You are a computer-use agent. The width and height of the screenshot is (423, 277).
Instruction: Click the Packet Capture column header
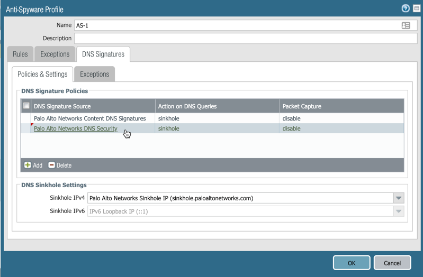(x=302, y=106)
